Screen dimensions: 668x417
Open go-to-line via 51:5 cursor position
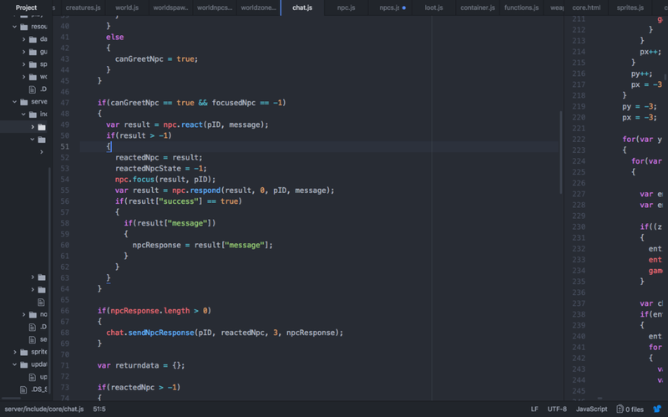point(99,409)
